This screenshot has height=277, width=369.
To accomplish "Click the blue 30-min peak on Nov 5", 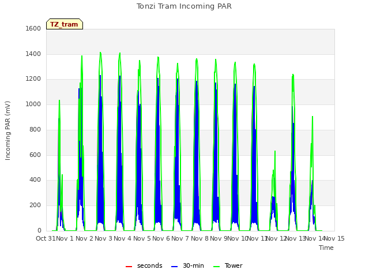I will pos(158,78).
